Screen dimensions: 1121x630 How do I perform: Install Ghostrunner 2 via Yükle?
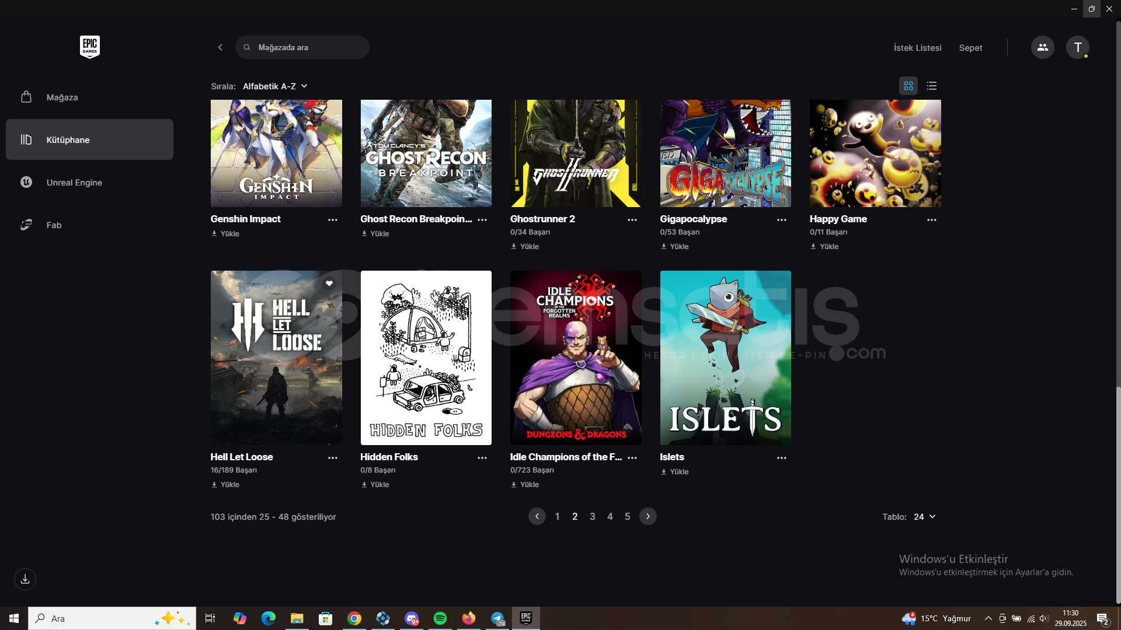525,247
